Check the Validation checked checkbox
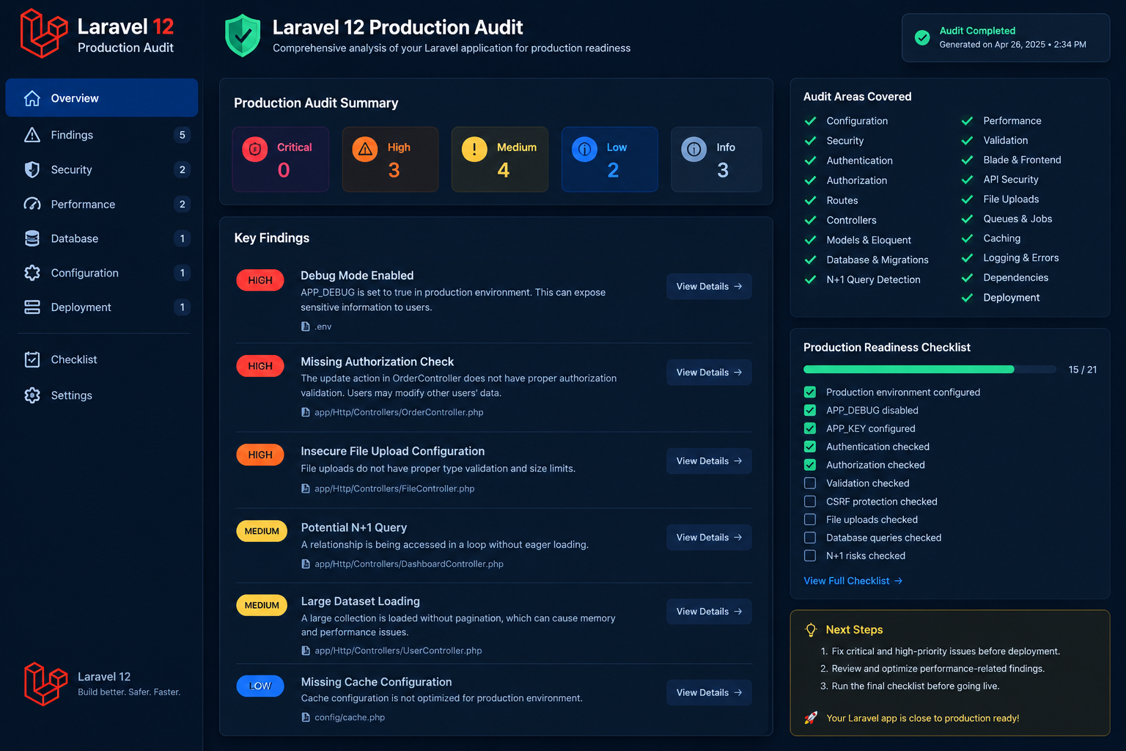This screenshot has width=1126, height=751. click(x=810, y=483)
